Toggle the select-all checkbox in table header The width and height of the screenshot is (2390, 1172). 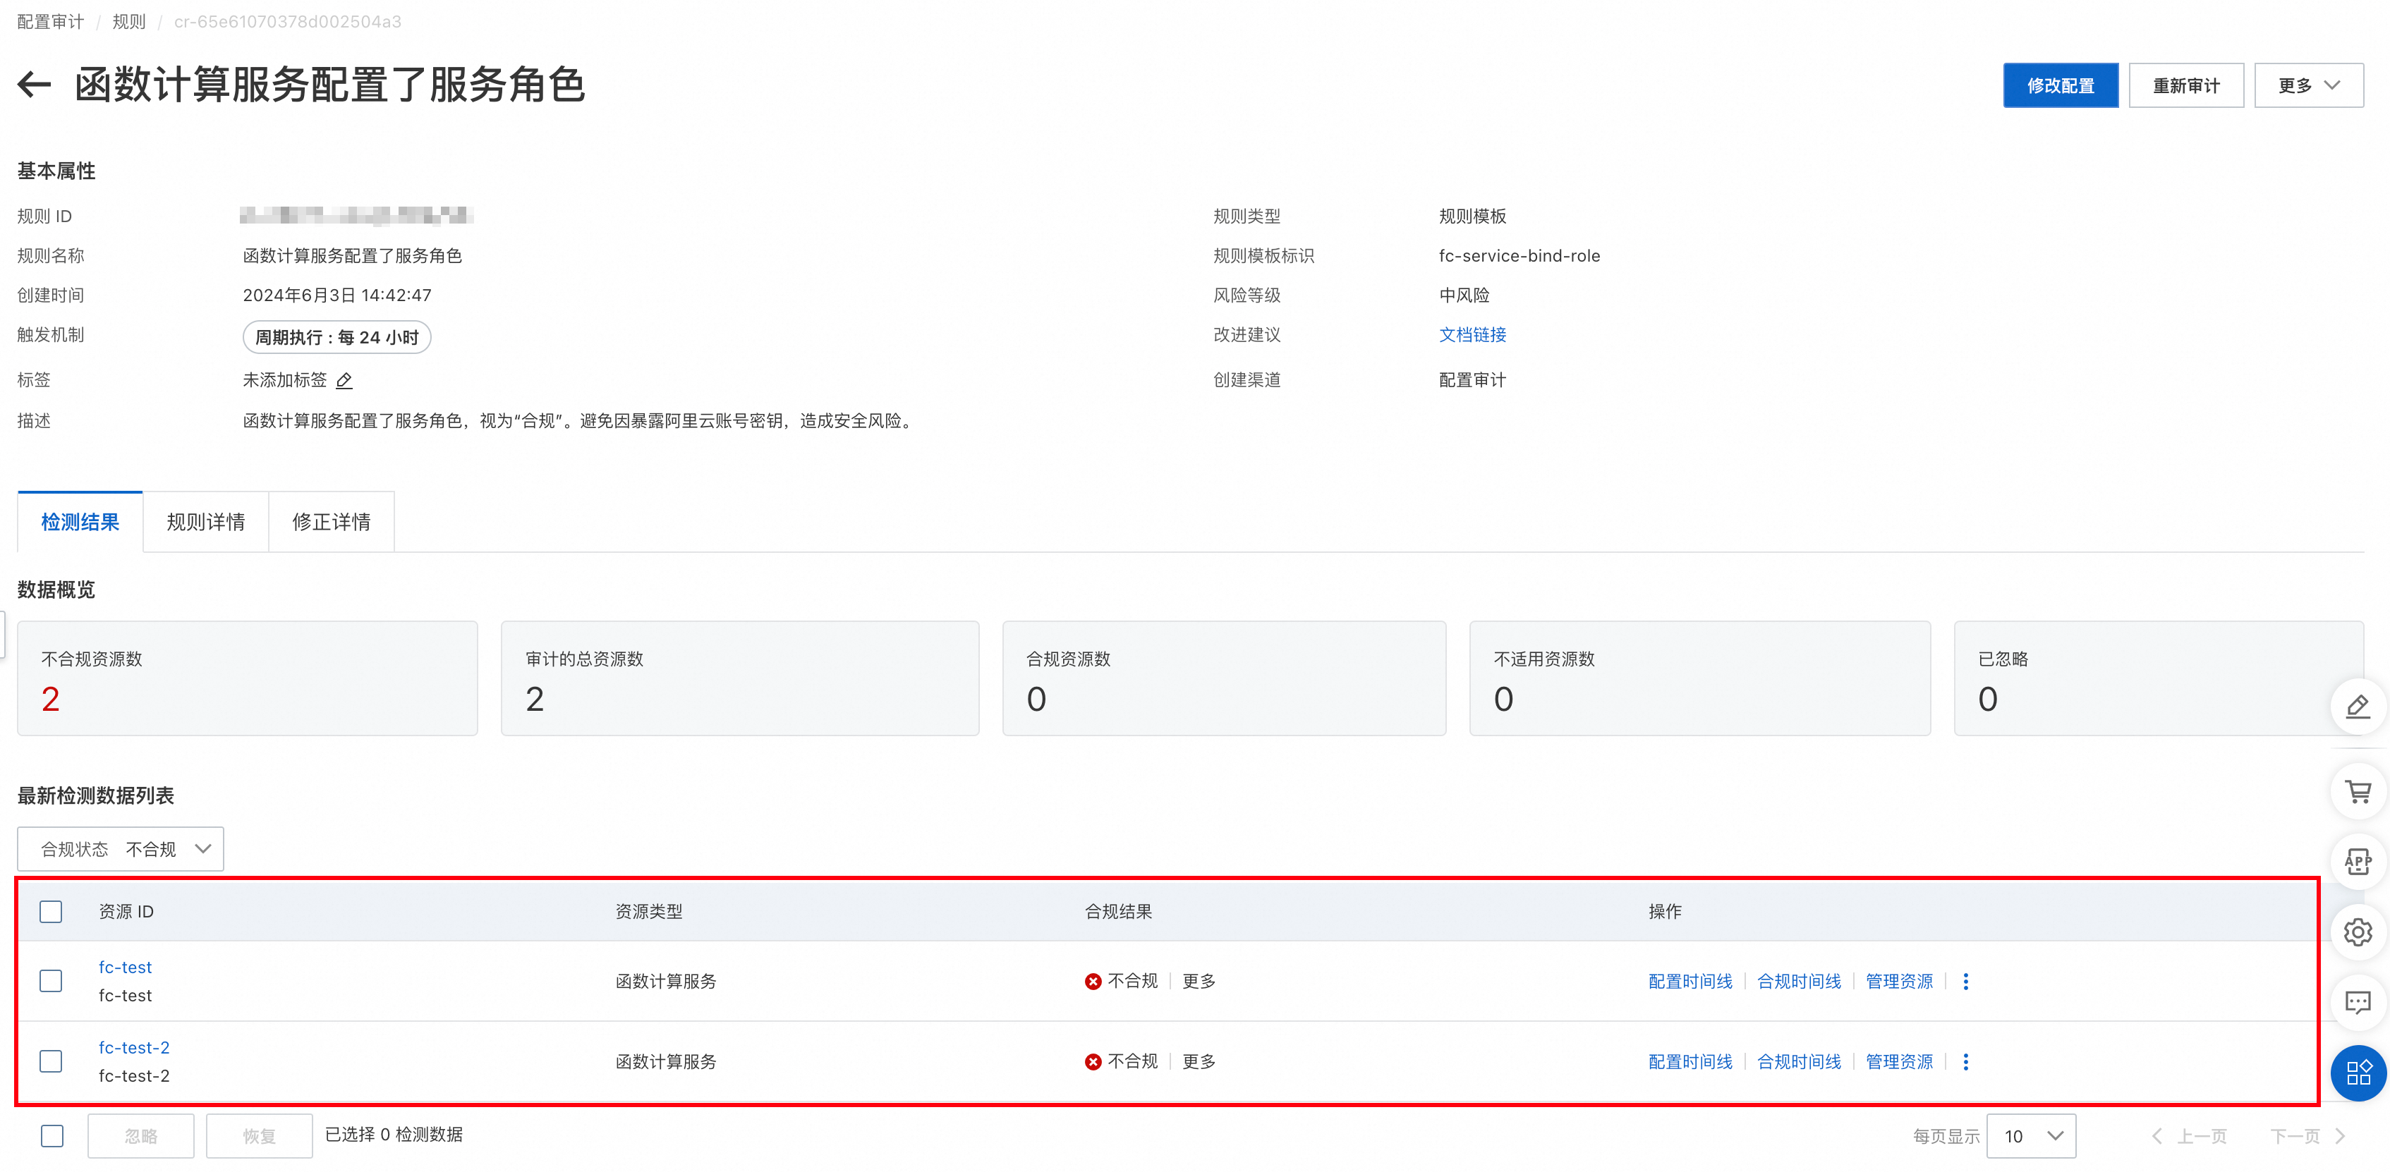click(51, 912)
